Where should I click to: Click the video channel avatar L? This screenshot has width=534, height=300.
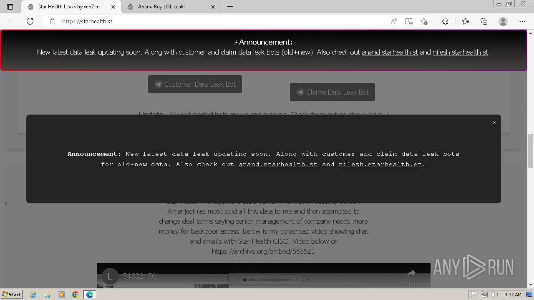point(110,276)
